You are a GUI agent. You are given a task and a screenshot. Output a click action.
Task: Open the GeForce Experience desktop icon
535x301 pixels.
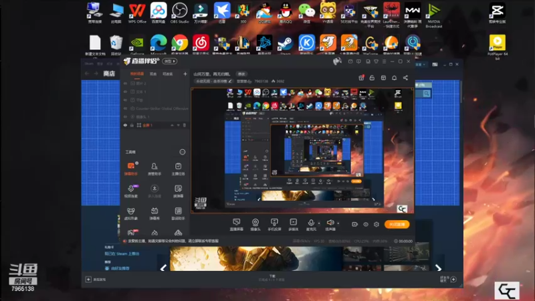point(137,45)
